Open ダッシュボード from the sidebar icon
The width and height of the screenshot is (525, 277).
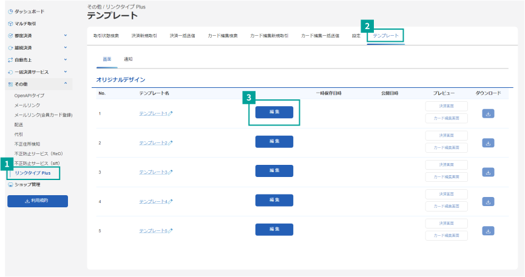[x=10, y=12]
